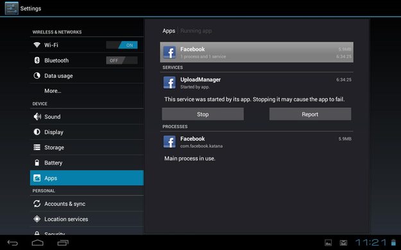The image size is (401, 250).
Task: Stop the UploadManager service
Action: pyautogui.click(x=203, y=114)
